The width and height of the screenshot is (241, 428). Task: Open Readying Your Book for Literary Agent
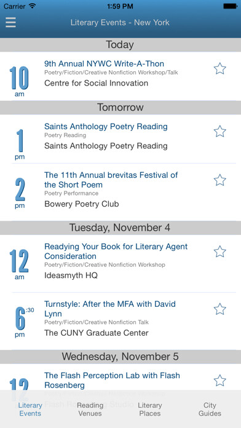coord(116,252)
